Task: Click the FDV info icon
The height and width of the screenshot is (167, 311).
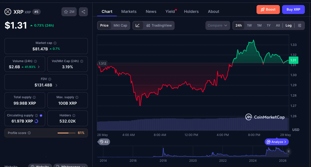Action: [50, 79]
